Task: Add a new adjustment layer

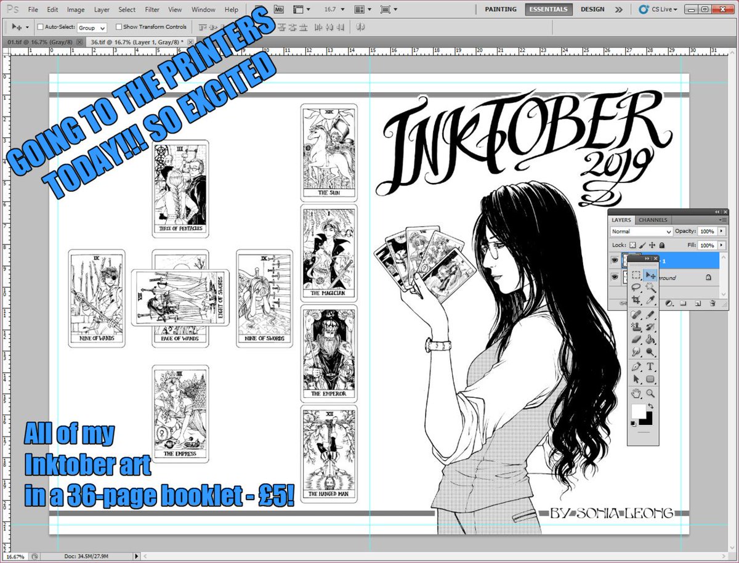Action: [x=668, y=303]
